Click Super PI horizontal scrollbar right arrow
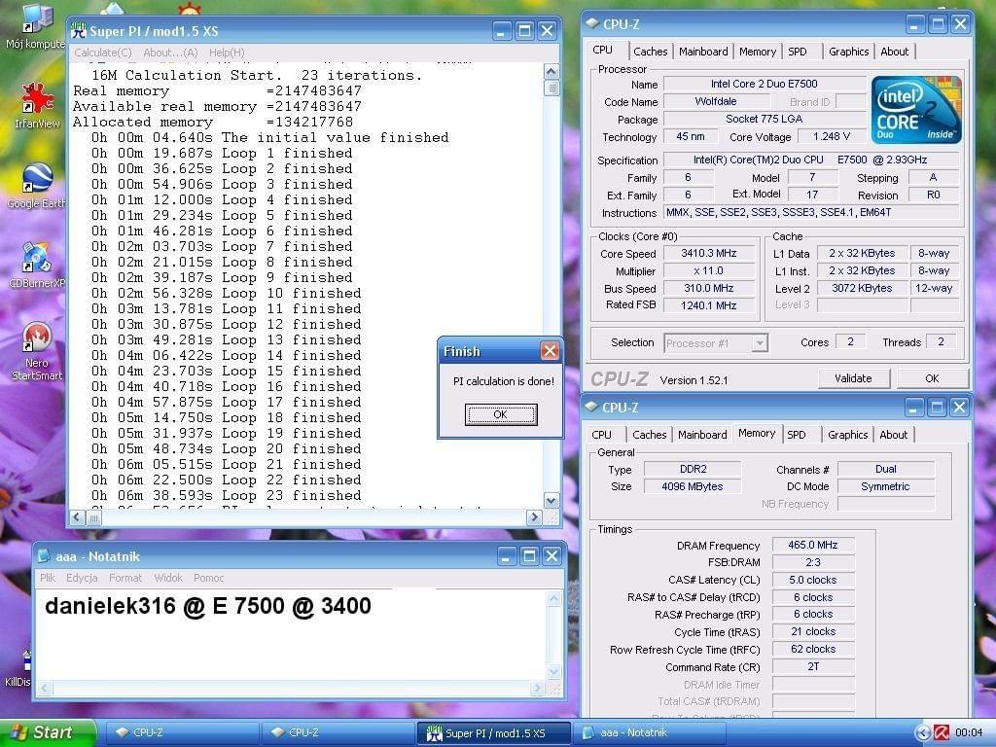This screenshot has width=996, height=747. (x=534, y=517)
